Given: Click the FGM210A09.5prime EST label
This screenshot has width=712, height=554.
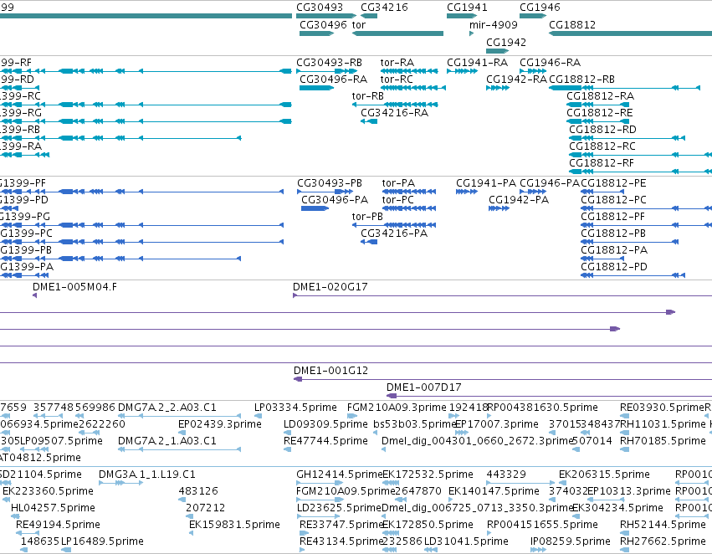Looking at the screenshot, I should (346, 491).
